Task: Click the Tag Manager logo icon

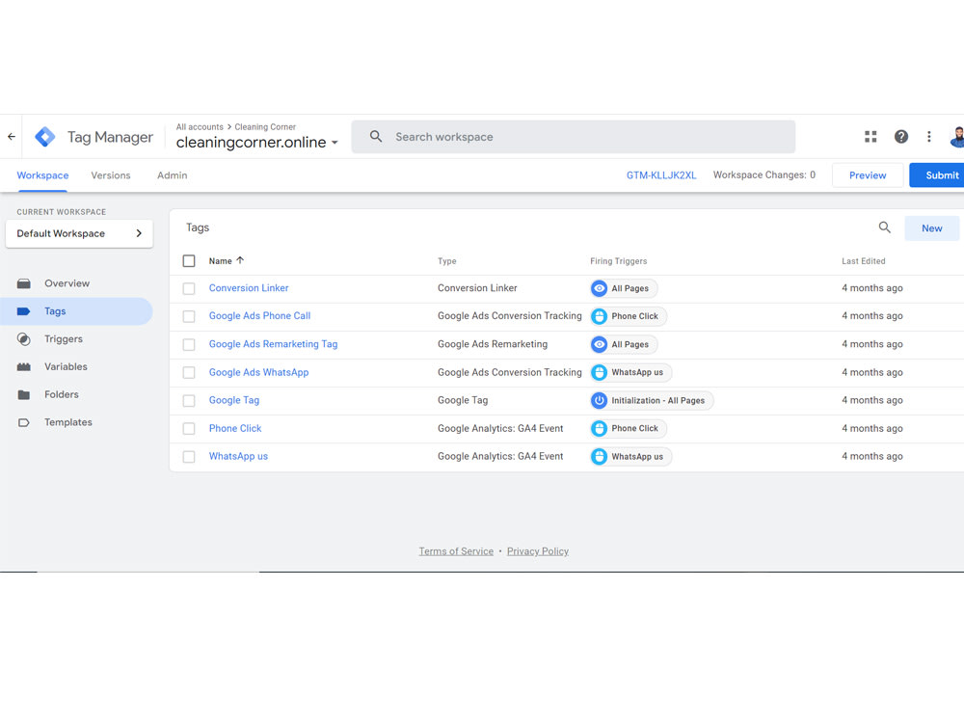Action: pos(45,137)
